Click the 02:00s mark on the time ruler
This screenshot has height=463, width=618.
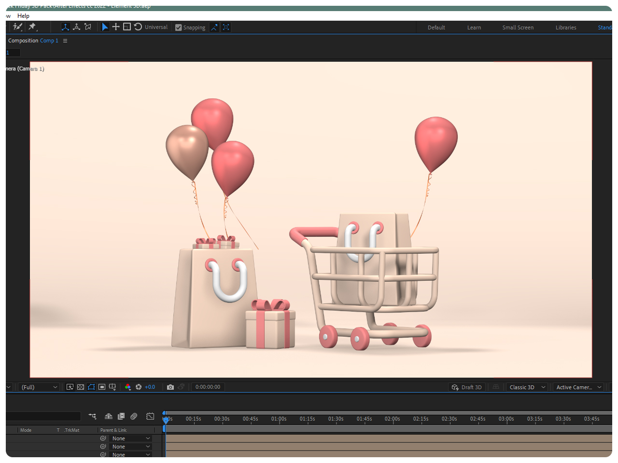pyautogui.click(x=393, y=419)
